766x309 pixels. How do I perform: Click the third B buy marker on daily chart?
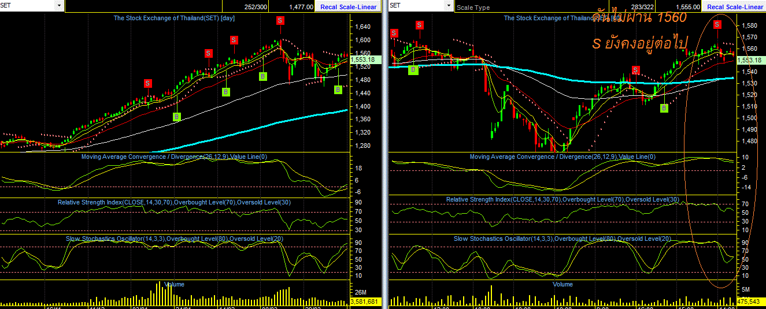tap(262, 76)
